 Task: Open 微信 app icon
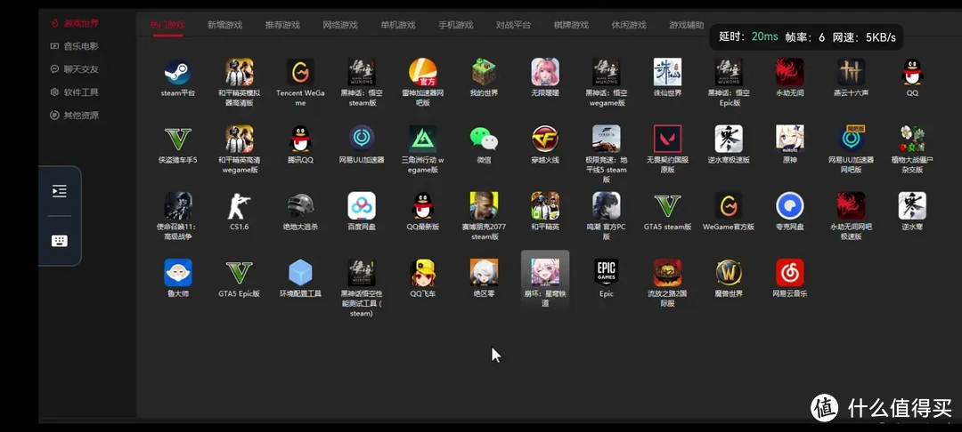pyautogui.click(x=484, y=139)
